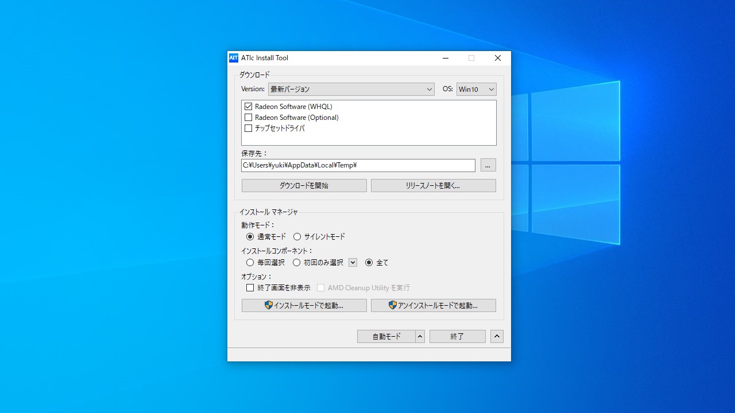Click the 保存先 path input field
The height and width of the screenshot is (413, 735).
tap(358, 165)
